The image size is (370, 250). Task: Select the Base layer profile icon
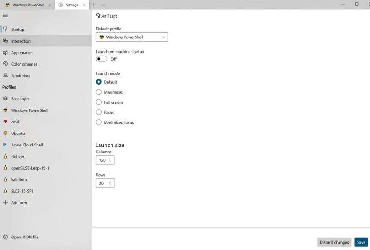pyautogui.click(x=6, y=99)
